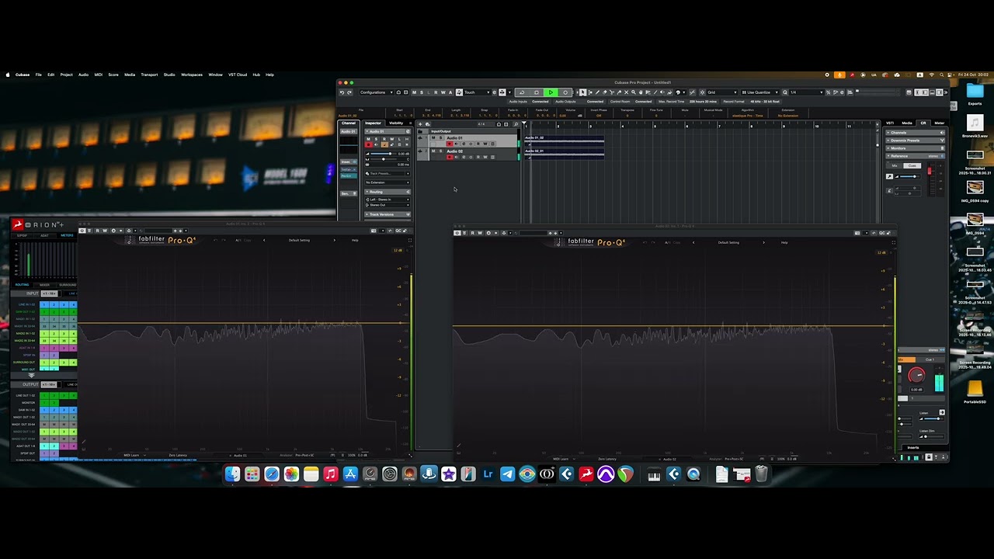Toggle Mute on the Audio 01 track
This screenshot has width=994, height=559.
point(433,138)
